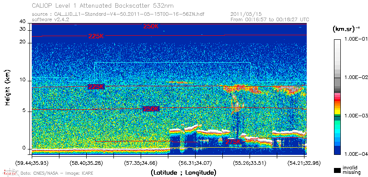Select the source HDF filename line
Image resolution: width=368 pixels, height=177 pixels.
118,14
